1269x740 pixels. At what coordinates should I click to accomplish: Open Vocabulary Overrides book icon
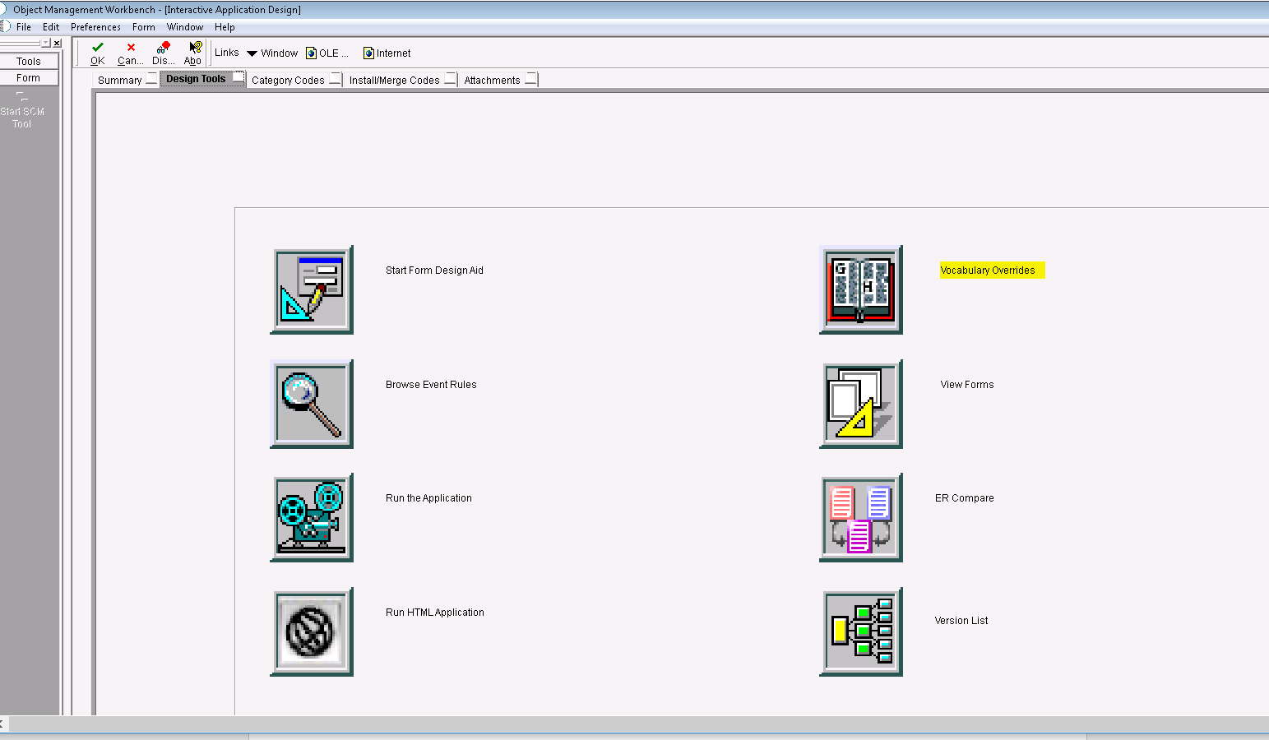pos(860,289)
